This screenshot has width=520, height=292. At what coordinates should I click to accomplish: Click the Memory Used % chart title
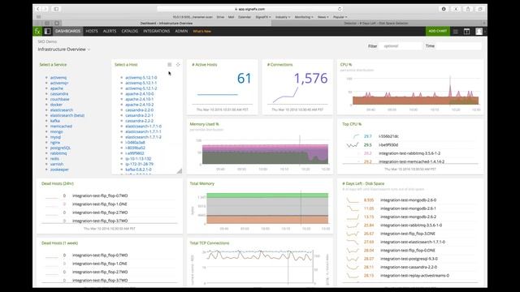click(204, 124)
